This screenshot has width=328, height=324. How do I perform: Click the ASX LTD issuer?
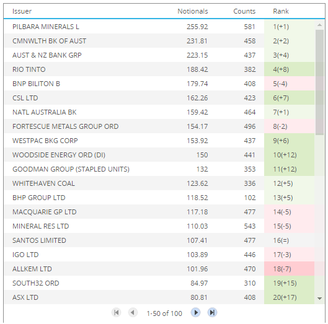(25, 297)
